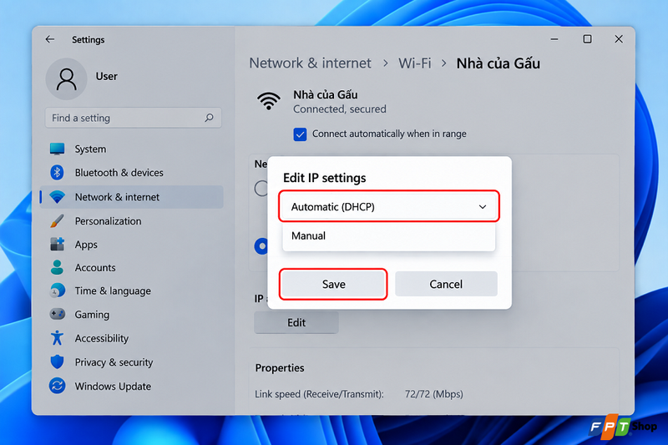The width and height of the screenshot is (668, 445).
Task: Open Accessibility settings
Action: tap(131, 338)
